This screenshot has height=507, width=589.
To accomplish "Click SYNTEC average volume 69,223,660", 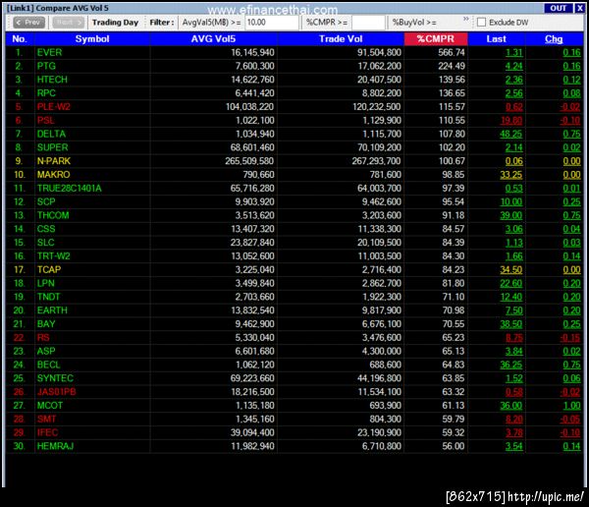I will pyautogui.click(x=252, y=378).
